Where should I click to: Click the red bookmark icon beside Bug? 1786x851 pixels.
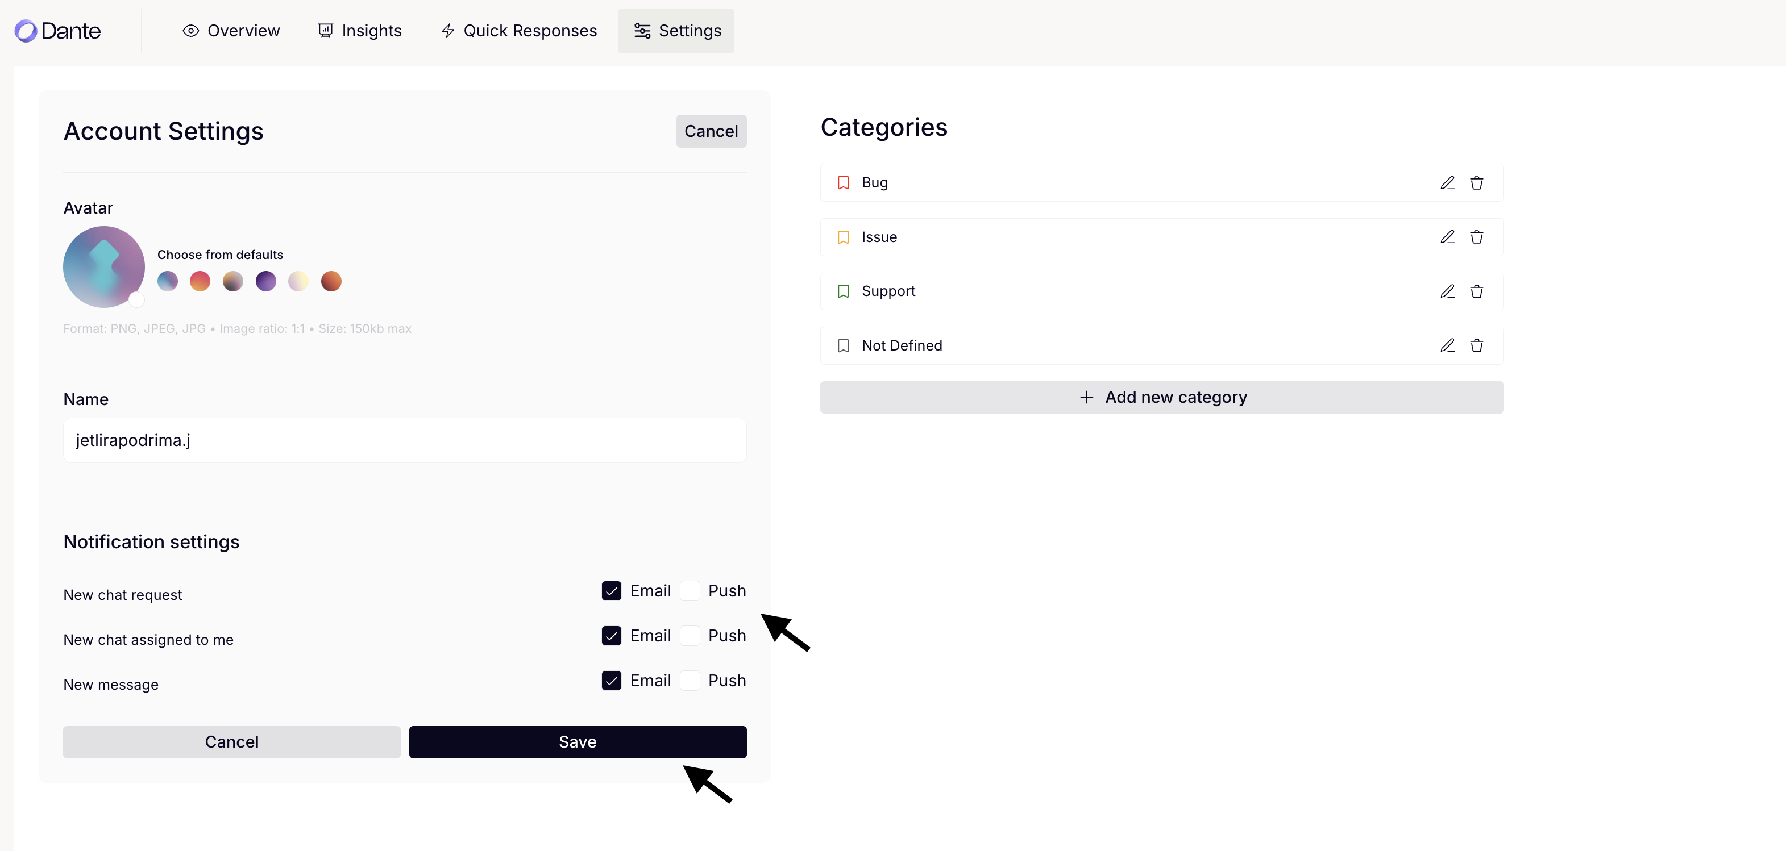[x=843, y=183]
